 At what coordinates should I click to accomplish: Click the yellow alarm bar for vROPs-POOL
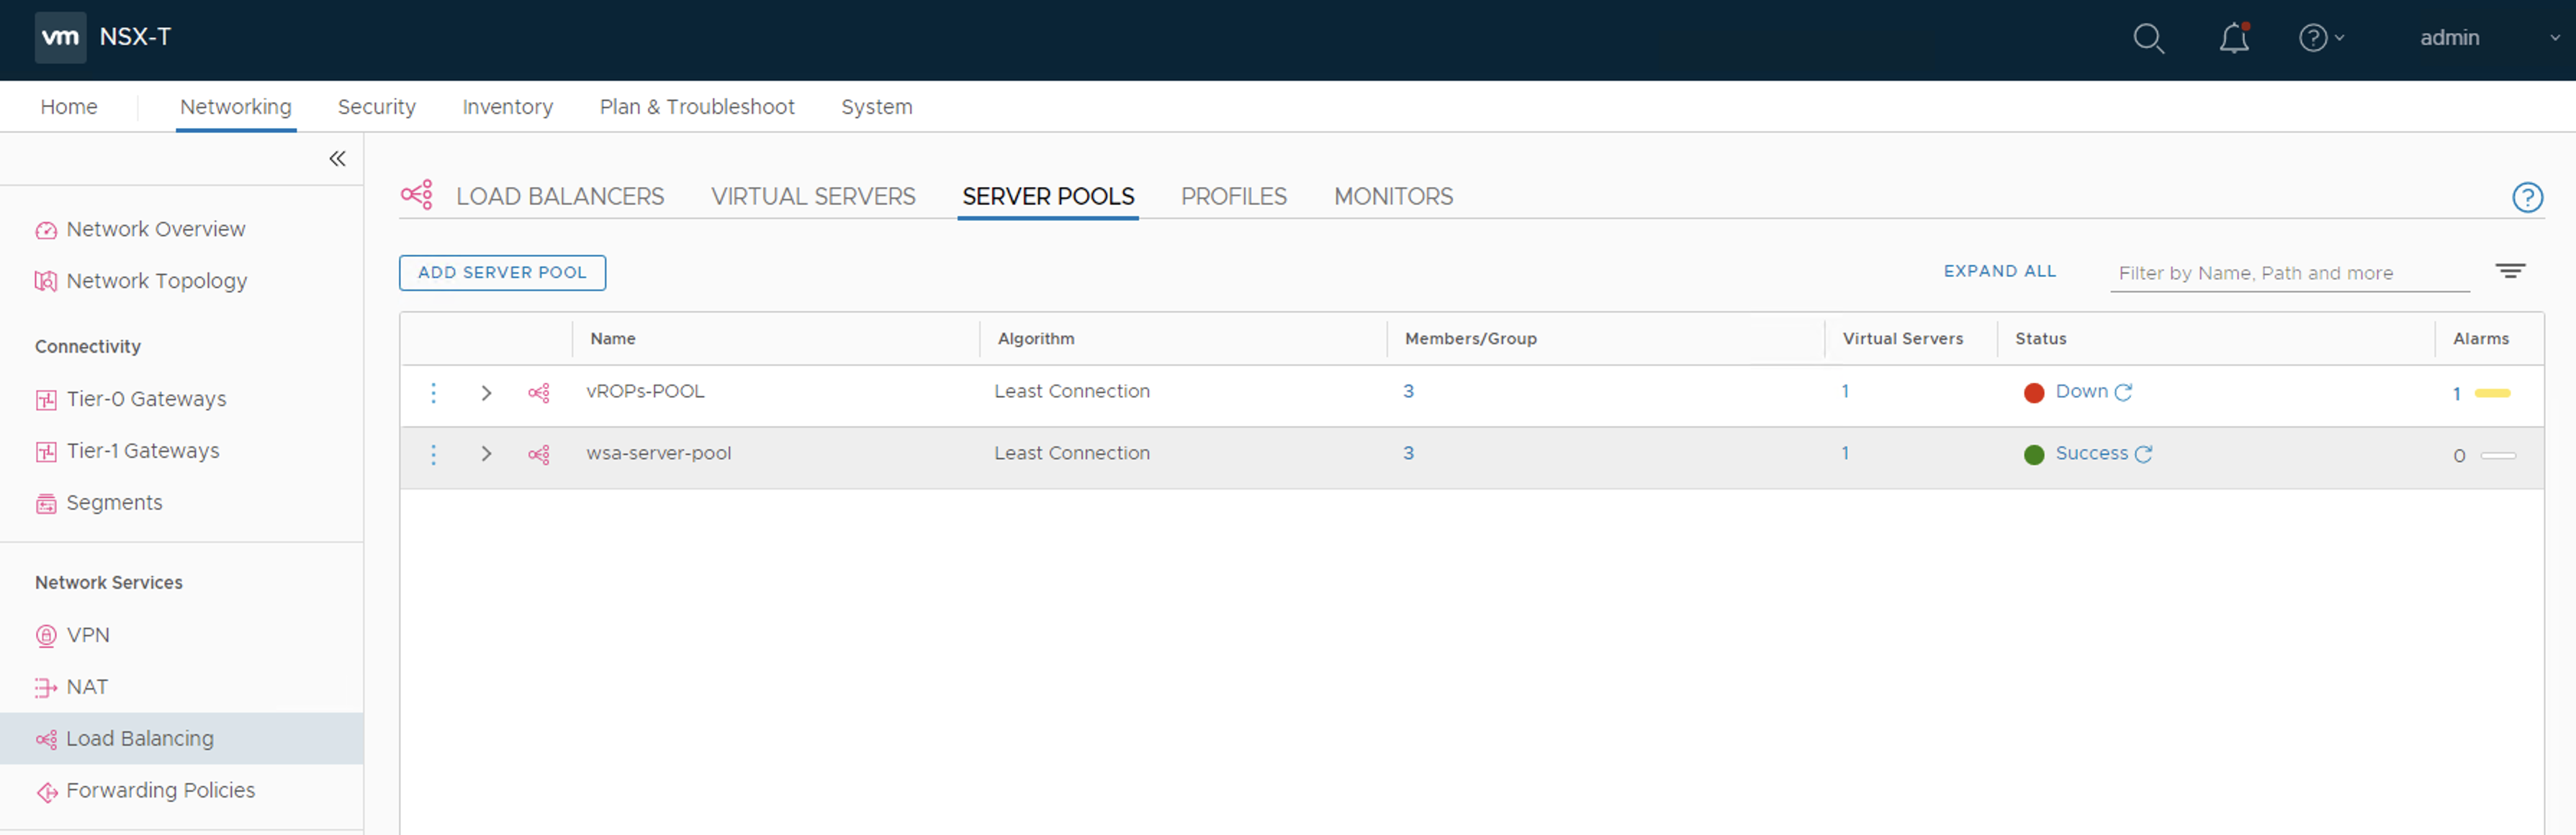(2492, 394)
